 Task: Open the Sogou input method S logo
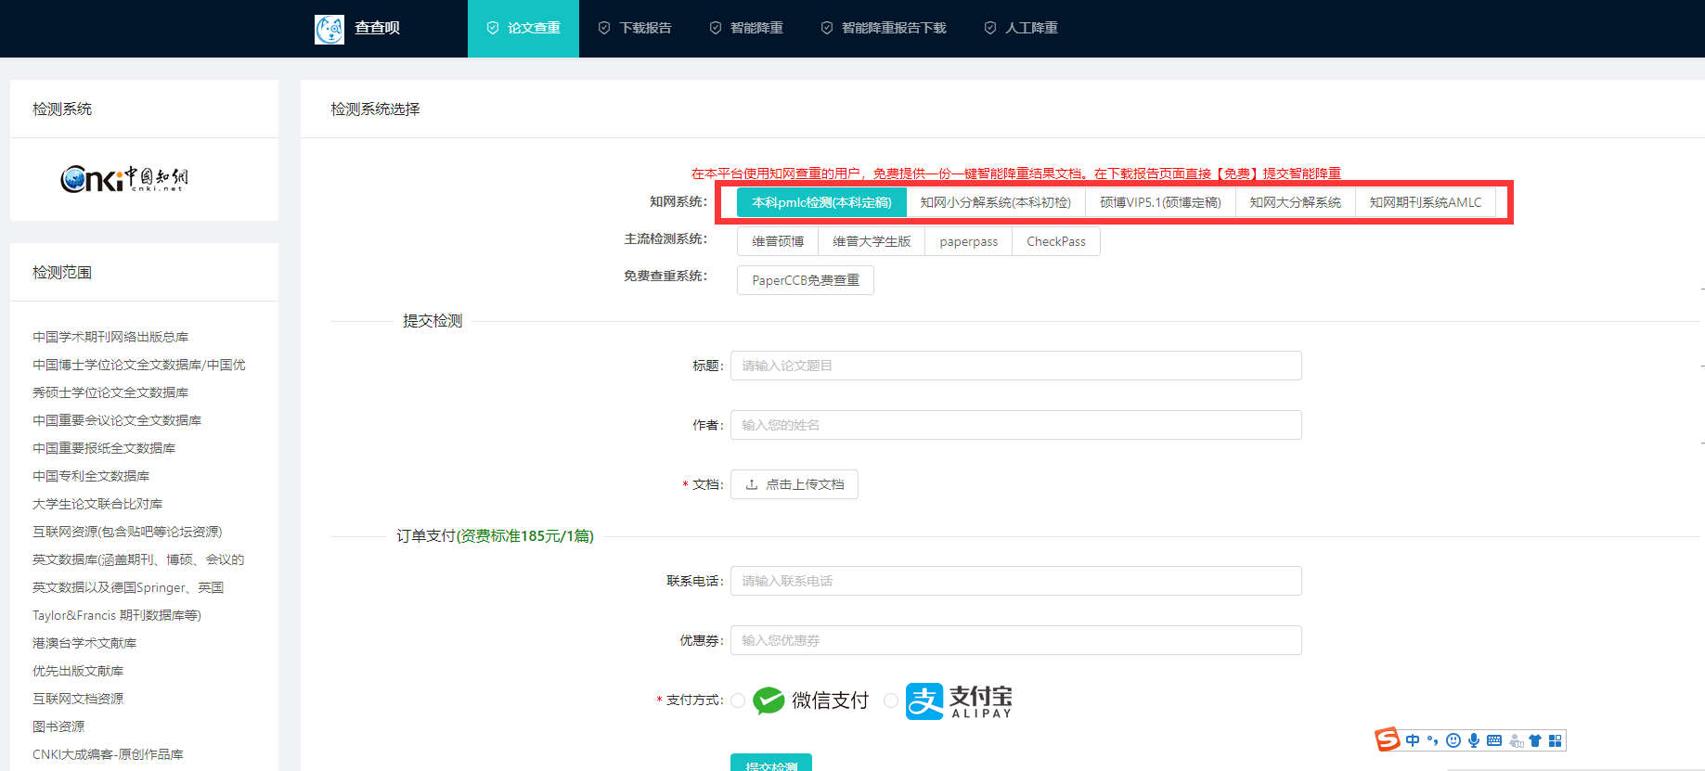1388,739
